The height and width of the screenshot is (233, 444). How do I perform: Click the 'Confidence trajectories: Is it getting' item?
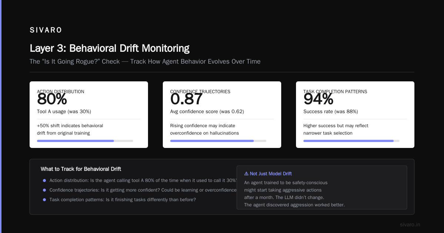click(x=143, y=190)
